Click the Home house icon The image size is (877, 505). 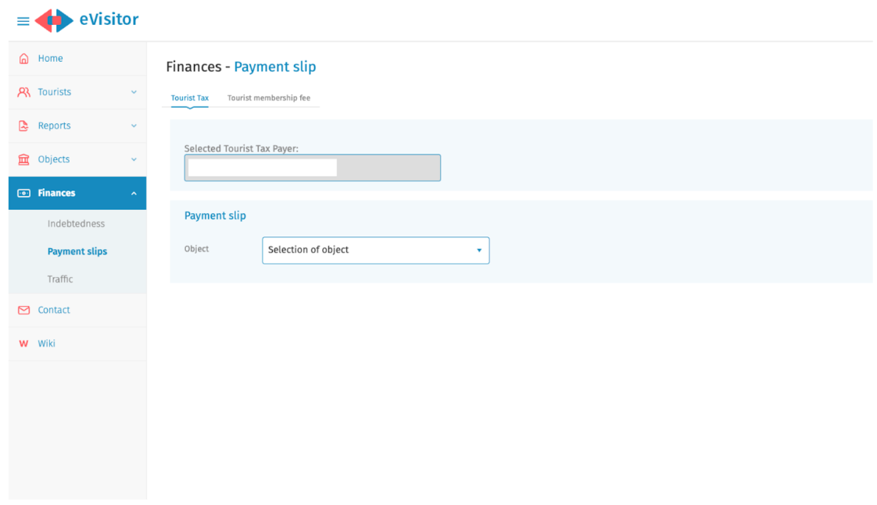tap(23, 59)
